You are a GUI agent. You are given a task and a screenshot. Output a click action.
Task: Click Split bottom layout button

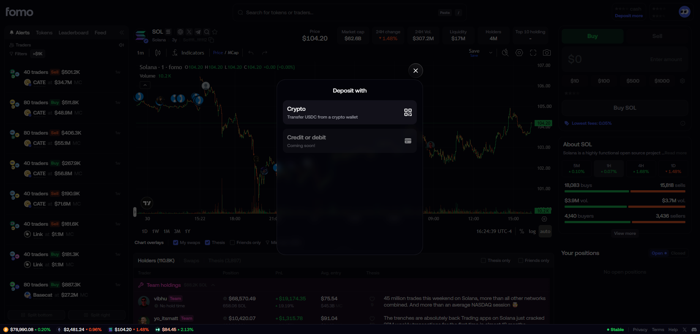point(36,315)
